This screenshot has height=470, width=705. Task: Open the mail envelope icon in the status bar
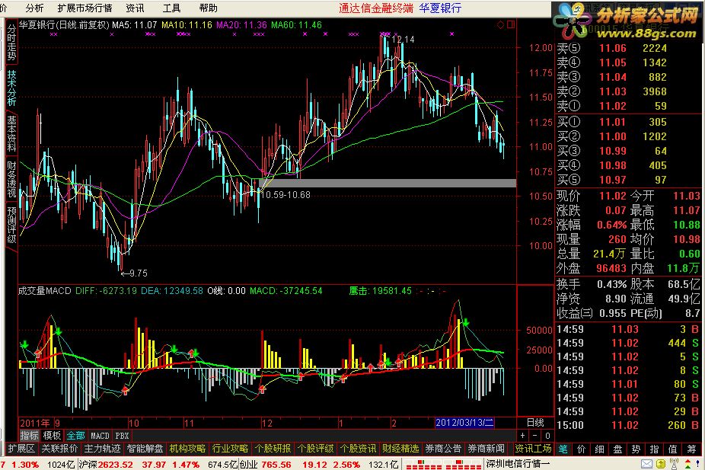point(646,464)
